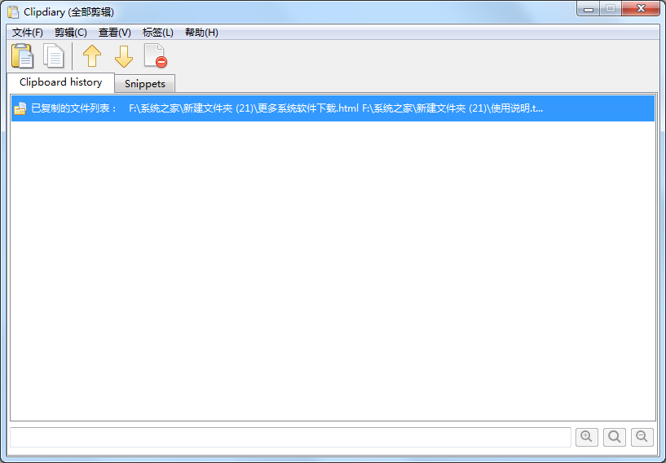Click the copied-files icon in list row
Image resolution: width=666 pixels, height=463 pixels.
[20, 108]
